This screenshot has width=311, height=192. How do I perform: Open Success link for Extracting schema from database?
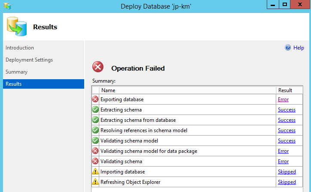[287, 120]
